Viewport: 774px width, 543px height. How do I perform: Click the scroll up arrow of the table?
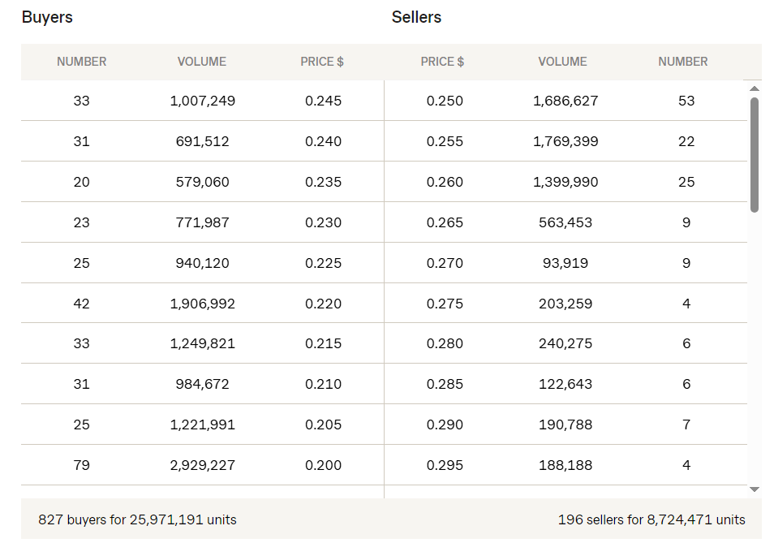(x=755, y=88)
